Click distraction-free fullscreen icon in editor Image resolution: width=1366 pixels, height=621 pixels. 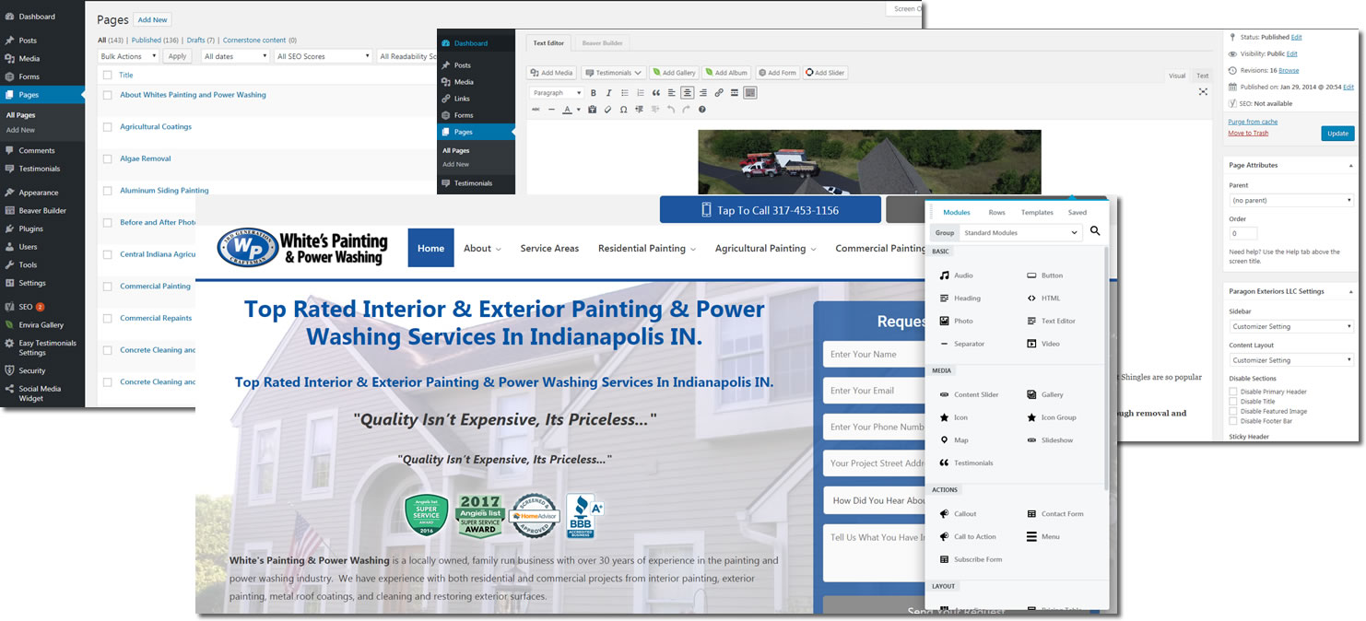[x=1203, y=92]
